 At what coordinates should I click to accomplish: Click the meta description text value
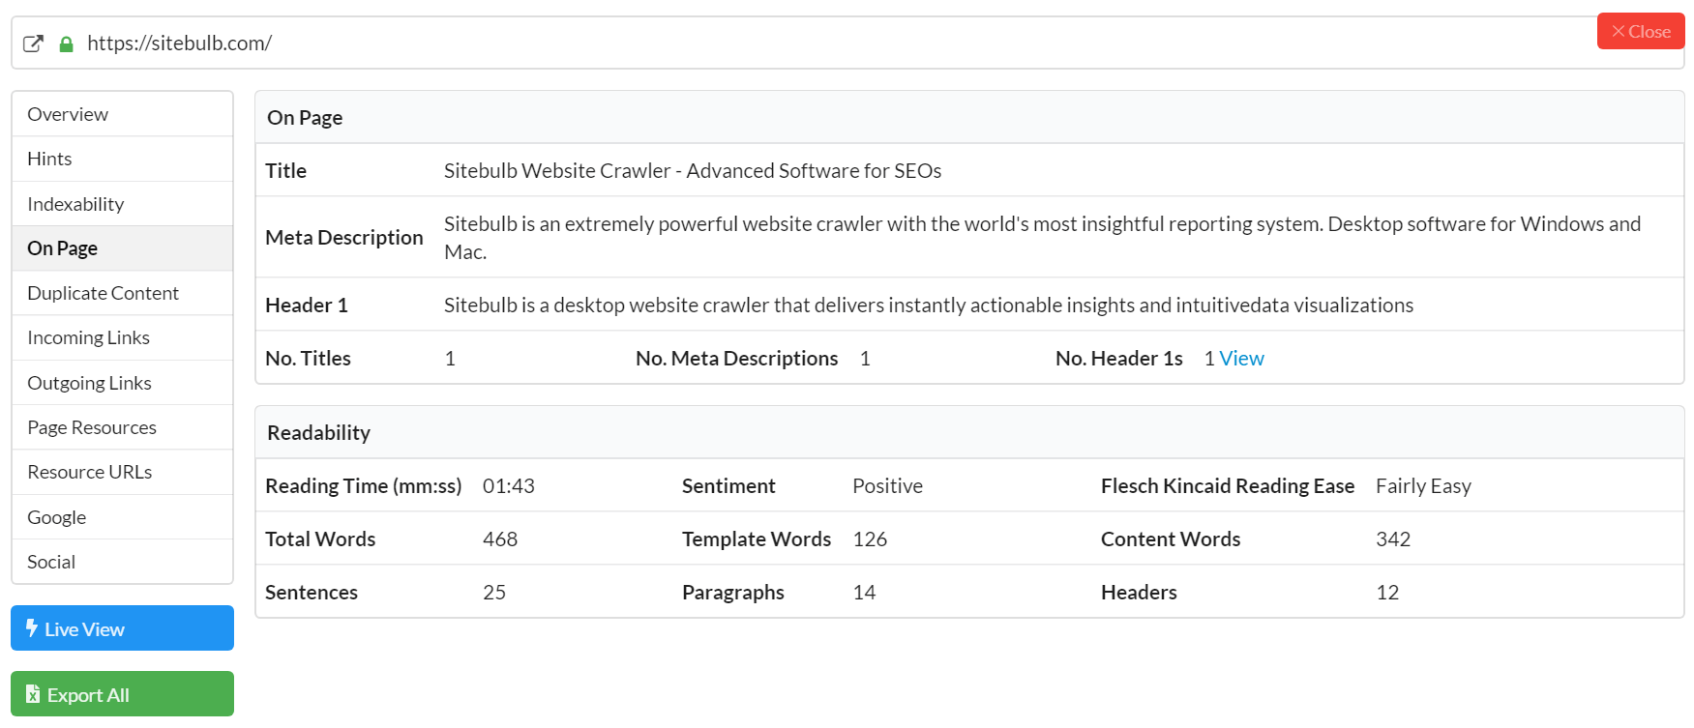pos(1042,238)
